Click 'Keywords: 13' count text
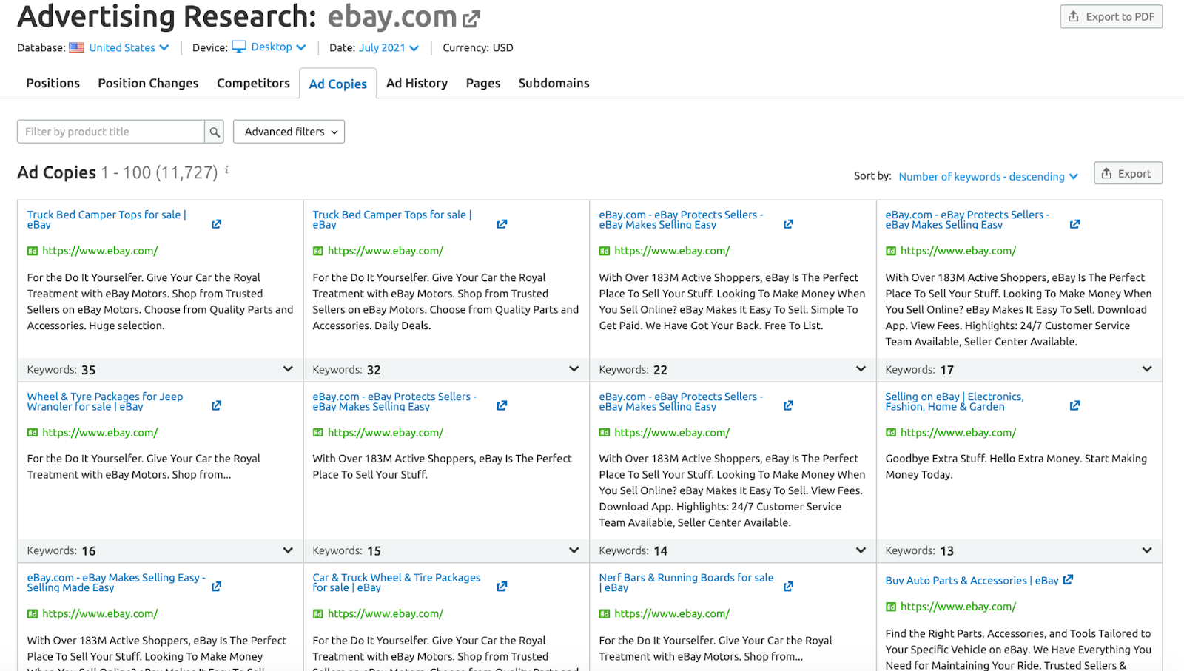The image size is (1184, 671). click(920, 551)
